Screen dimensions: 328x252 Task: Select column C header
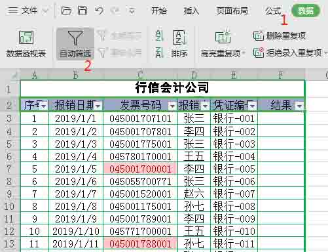pyautogui.click(x=140, y=75)
